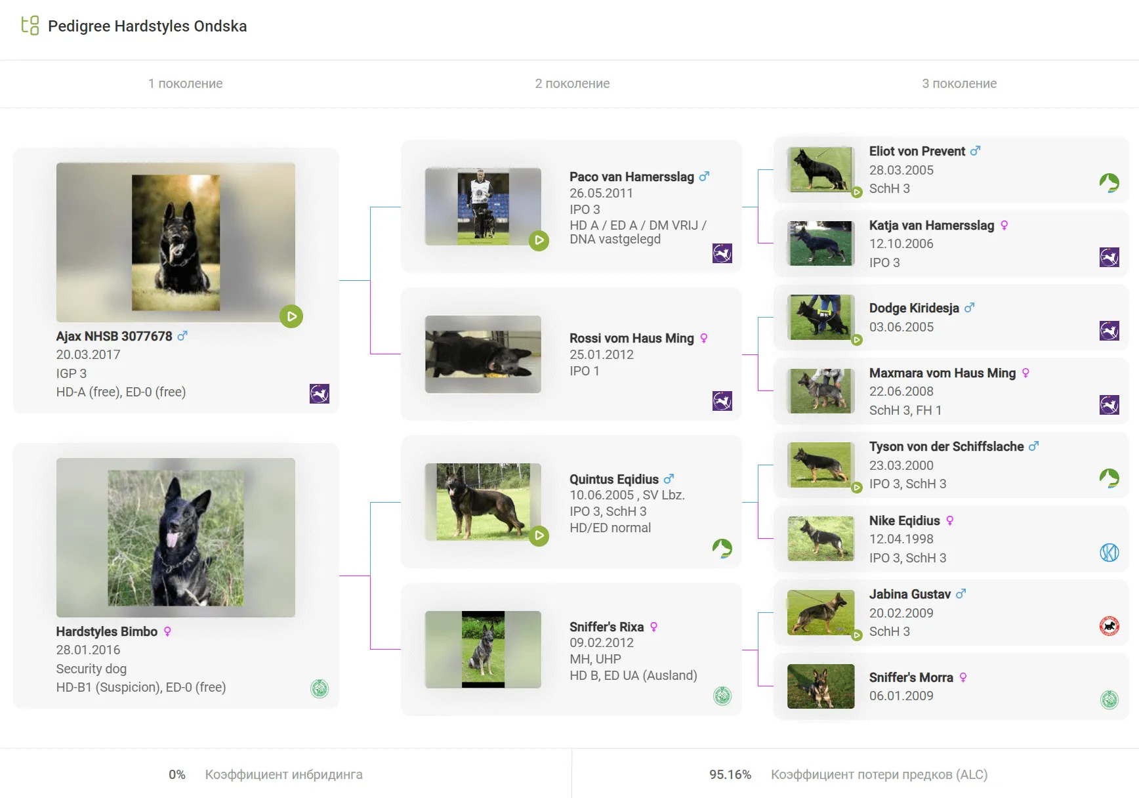Select the "1 поколение" column header
The height and width of the screenshot is (798, 1139).
coord(185,83)
